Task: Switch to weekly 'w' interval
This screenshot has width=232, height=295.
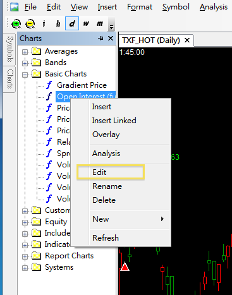Action: tap(86, 23)
